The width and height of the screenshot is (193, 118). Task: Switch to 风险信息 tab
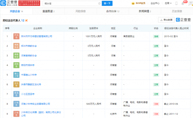click(81, 11)
